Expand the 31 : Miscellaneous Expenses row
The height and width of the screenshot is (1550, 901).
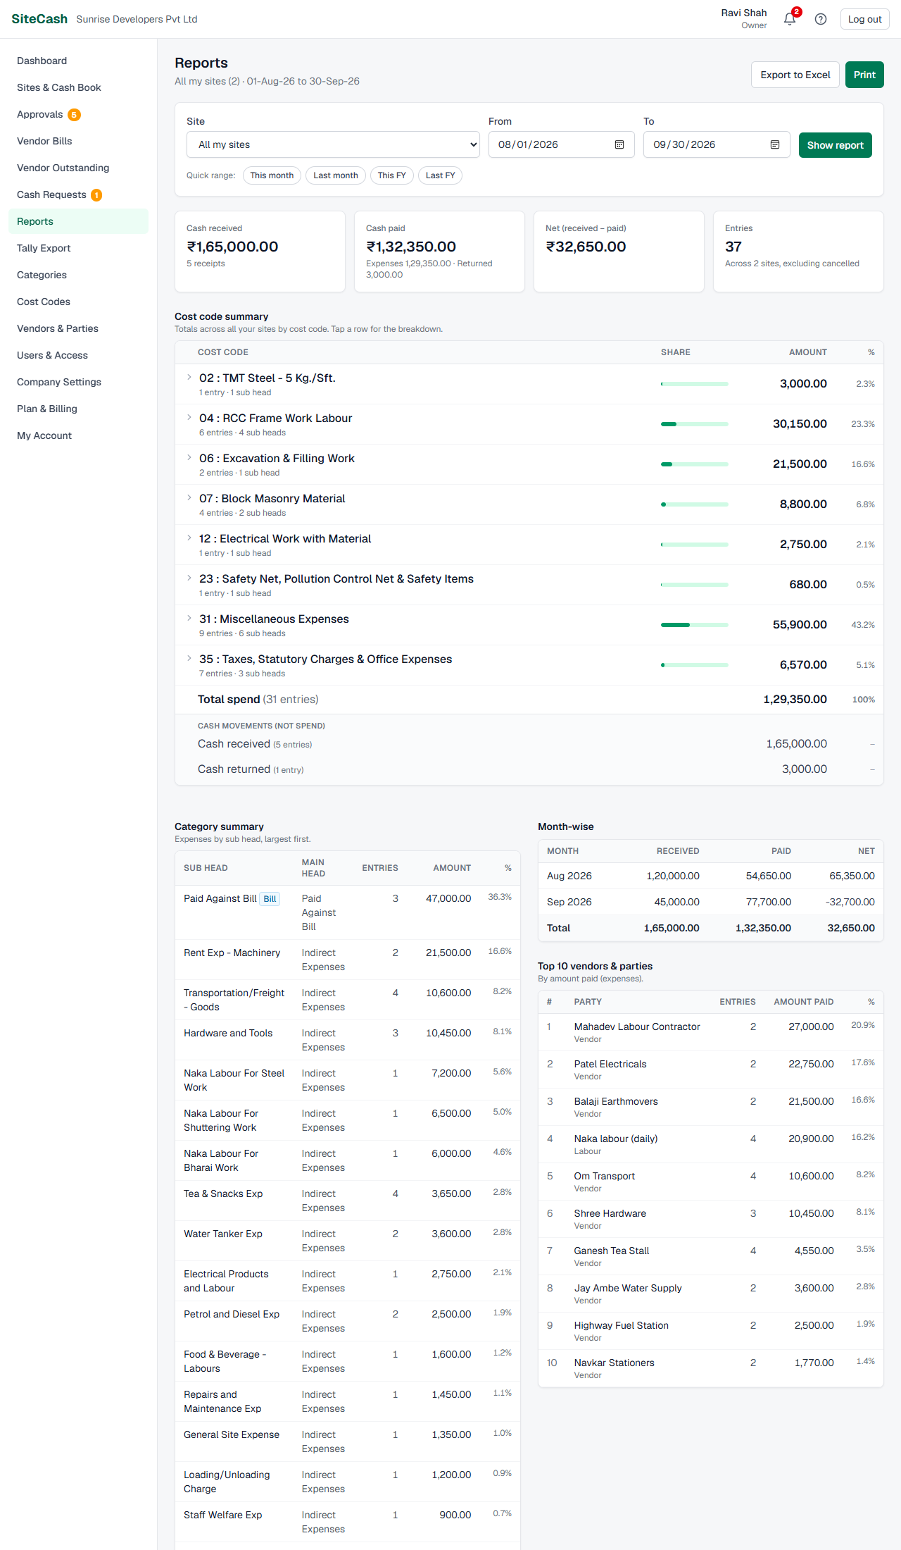coord(529,625)
